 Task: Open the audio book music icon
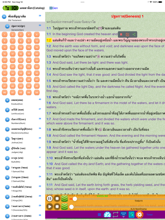[131, 215]
